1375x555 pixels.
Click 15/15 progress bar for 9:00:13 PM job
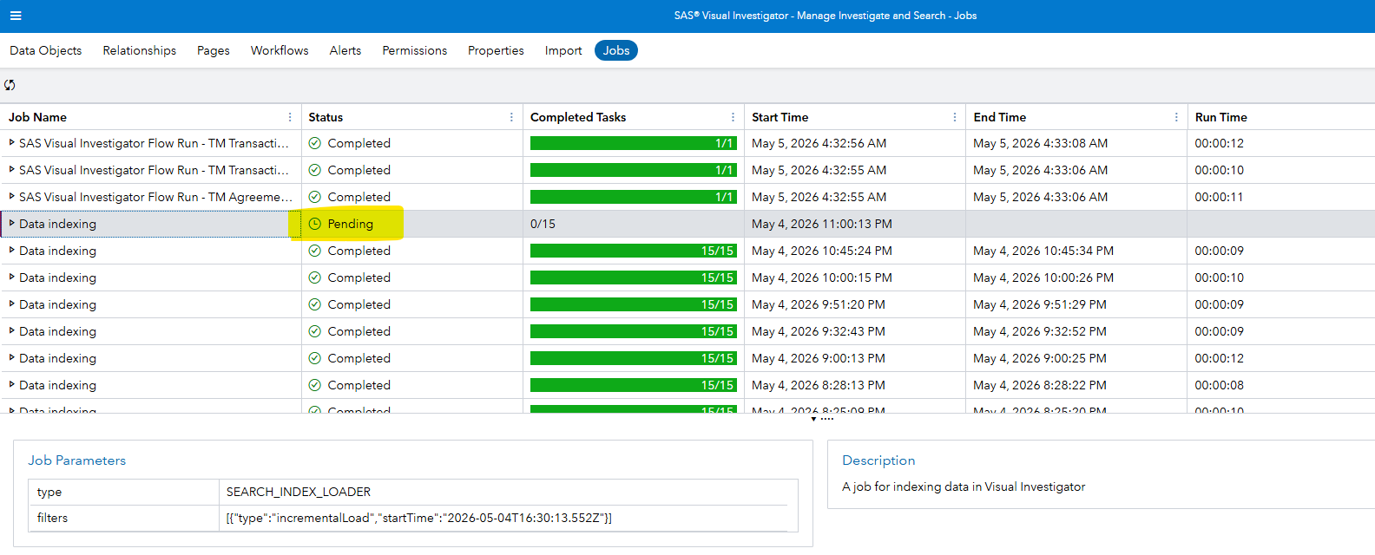coord(634,358)
